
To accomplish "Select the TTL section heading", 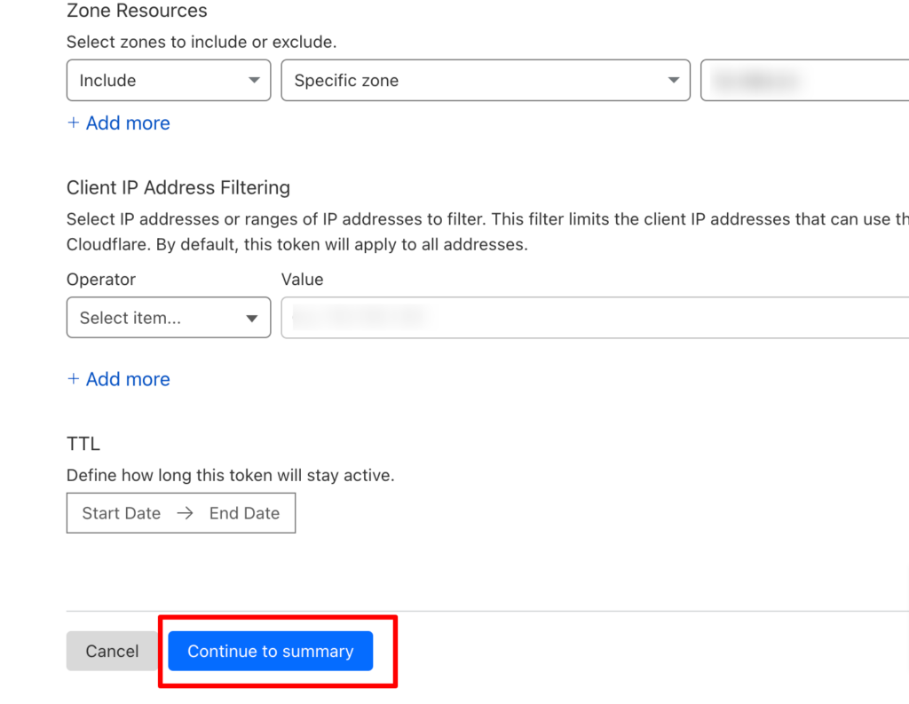I will click(x=83, y=444).
